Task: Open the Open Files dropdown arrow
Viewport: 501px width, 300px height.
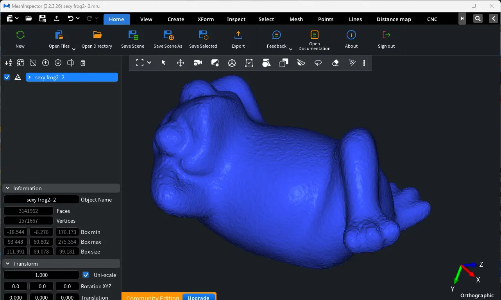Action: pyautogui.click(x=73, y=49)
